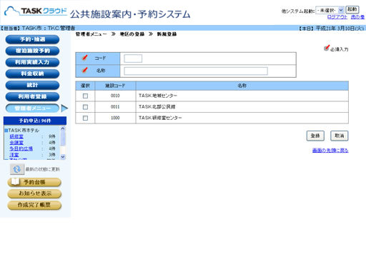366x274 pixels.
Task: Click the 選択 column header
Action: click(x=85, y=86)
